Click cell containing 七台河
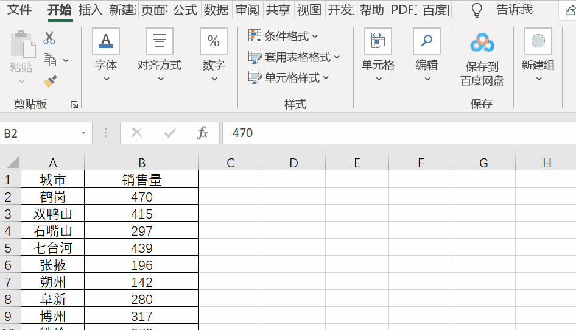The image size is (576, 330). click(x=52, y=248)
